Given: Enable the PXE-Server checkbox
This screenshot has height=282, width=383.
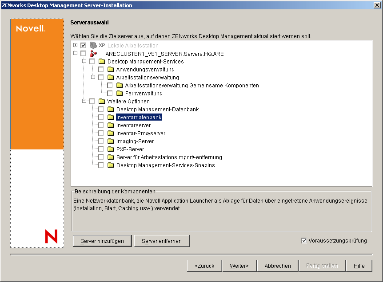Looking at the screenshot, I should [x=101, y=149].
